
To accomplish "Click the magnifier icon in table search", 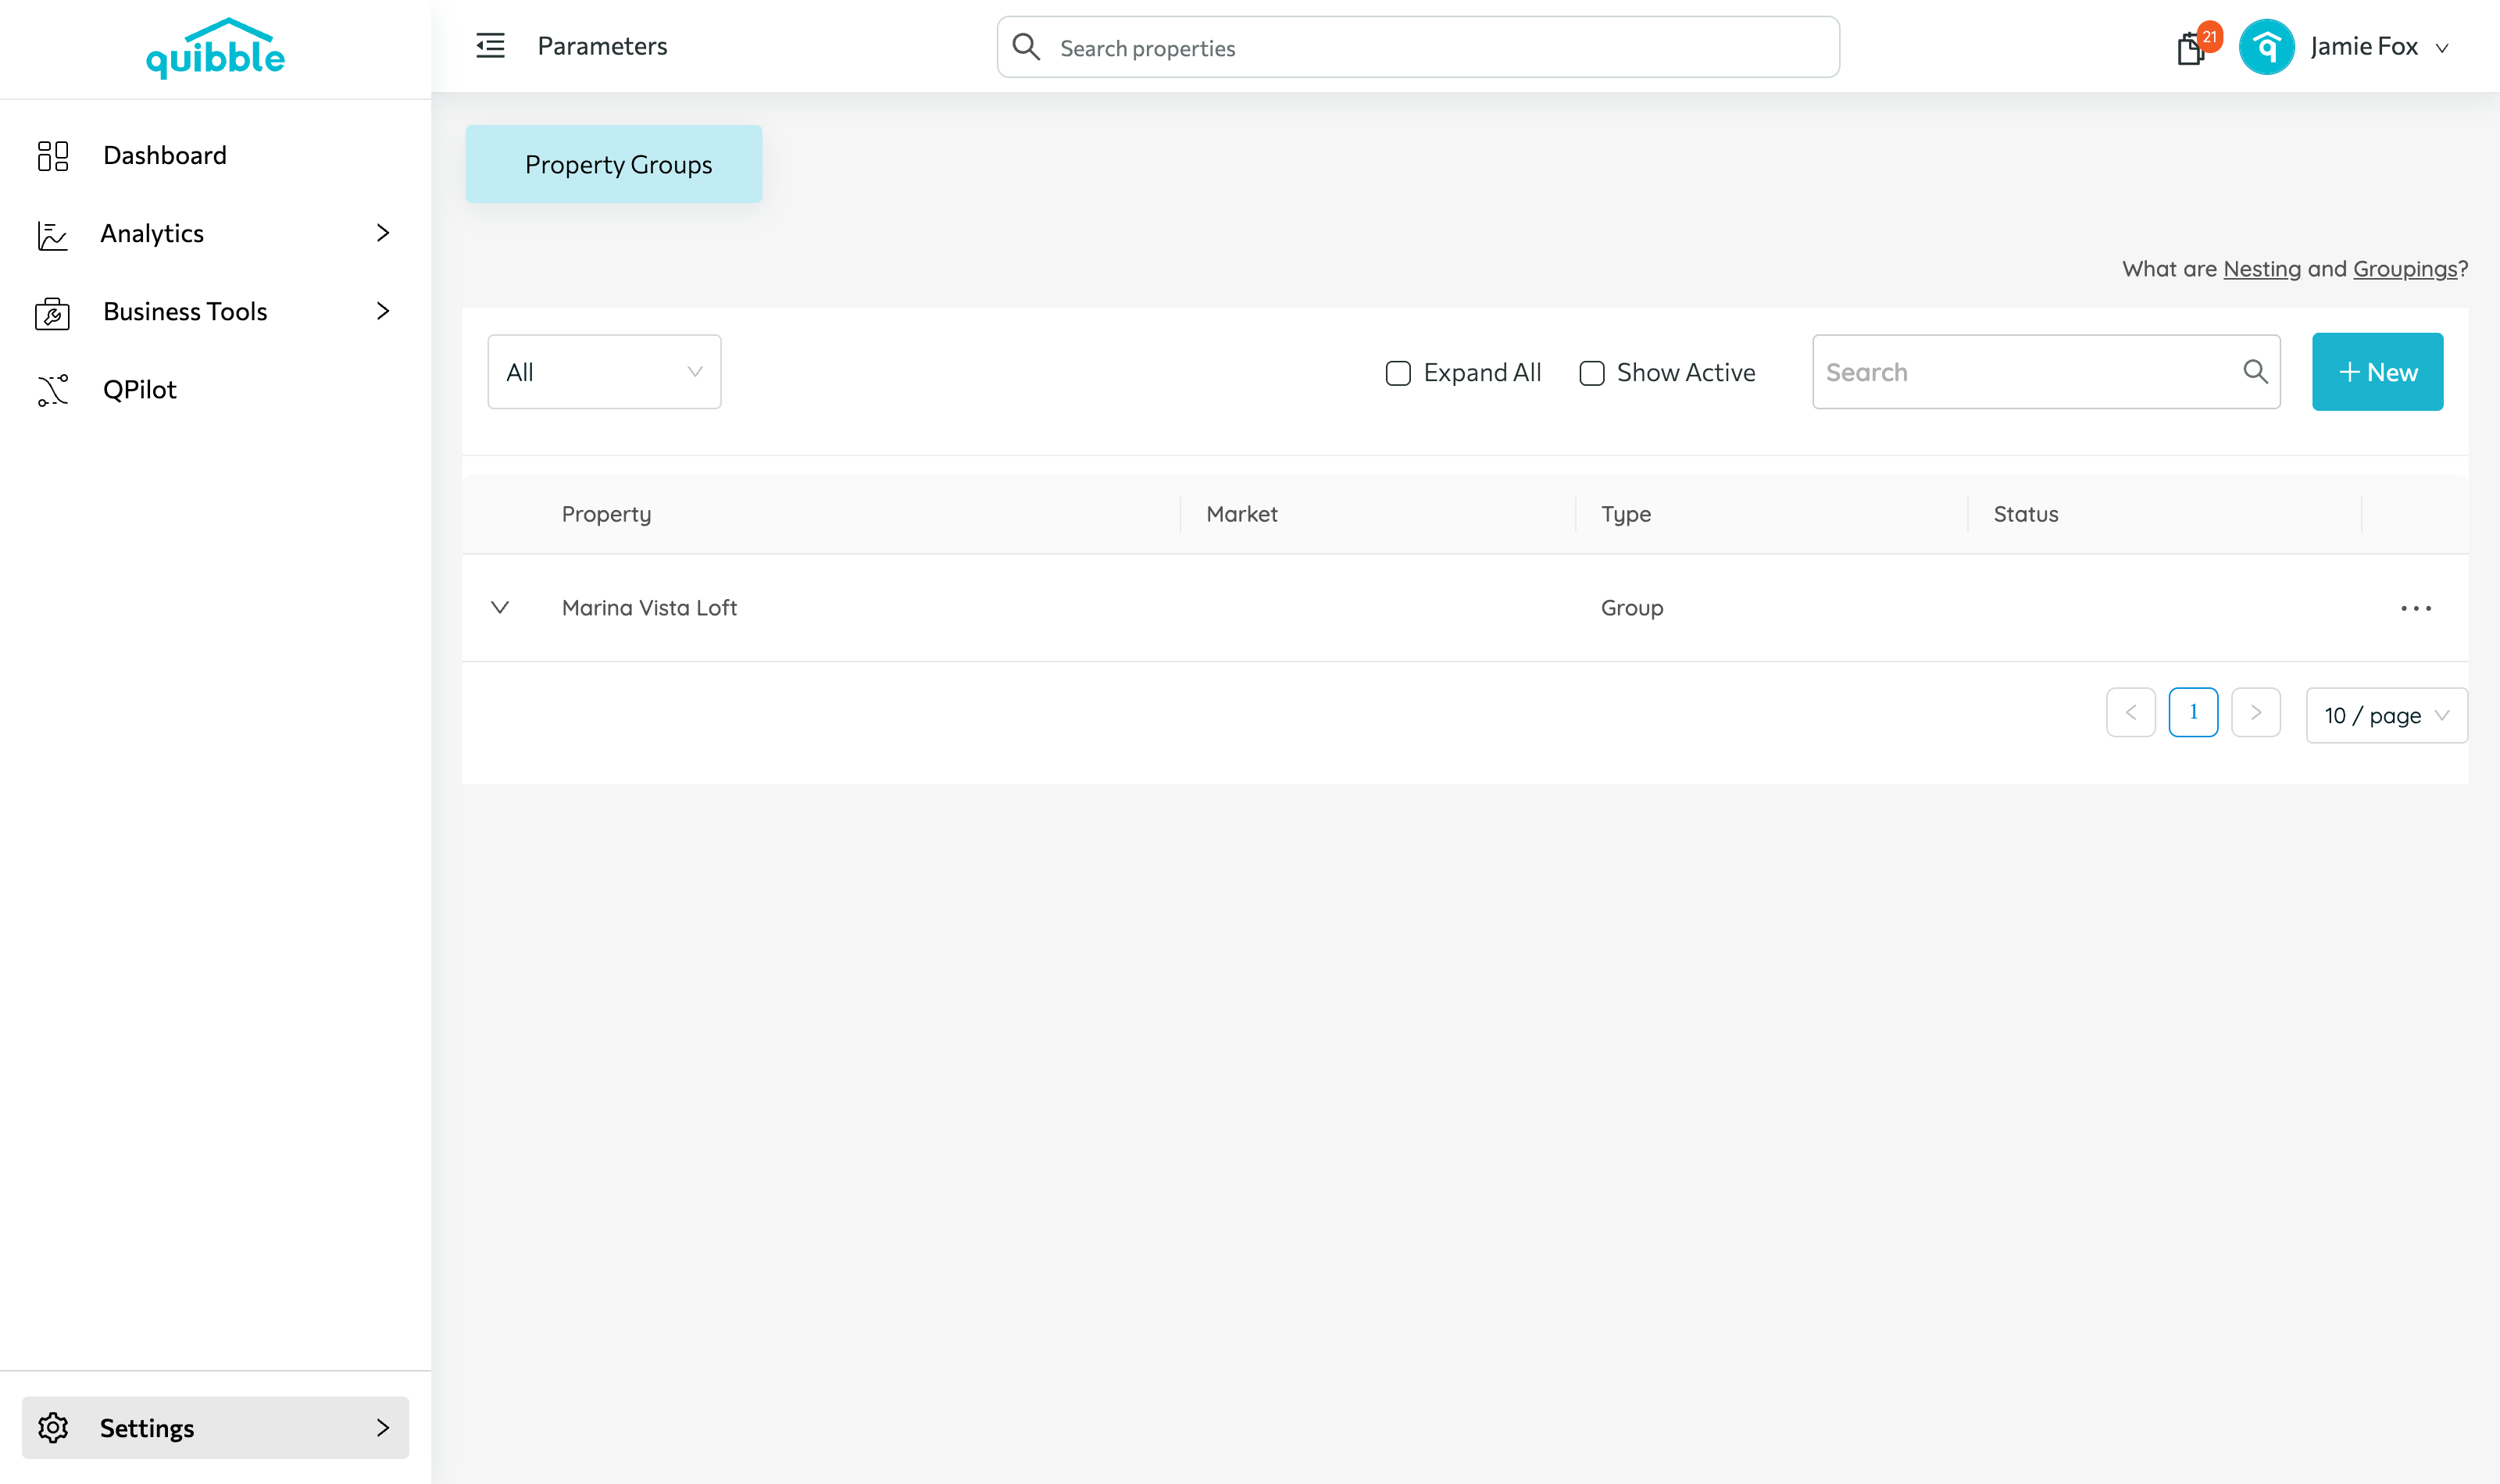I will (2254, 372).
